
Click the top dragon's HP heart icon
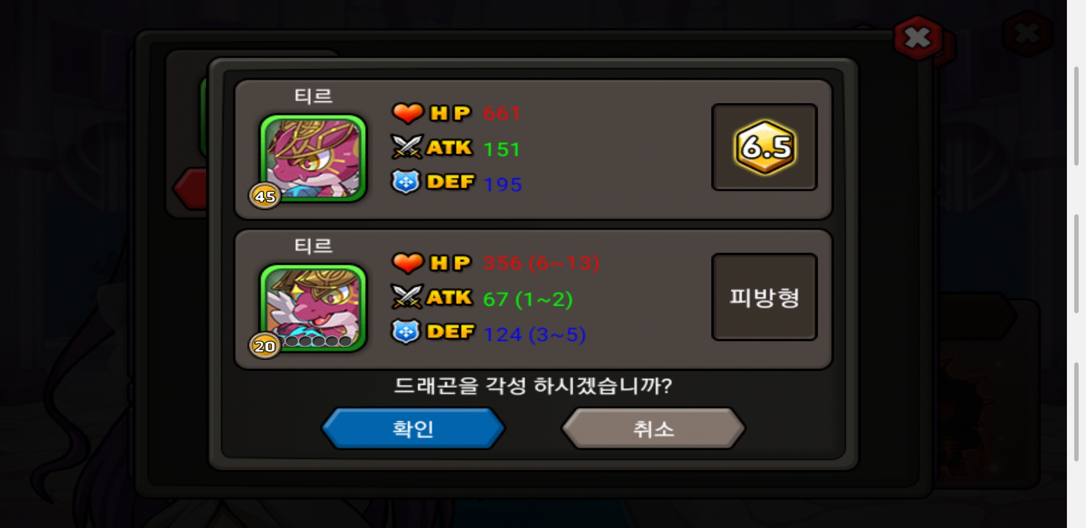click(407, 113)
